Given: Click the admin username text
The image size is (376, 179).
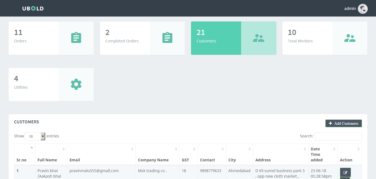Looking at the screenshot, I should 350,9.
